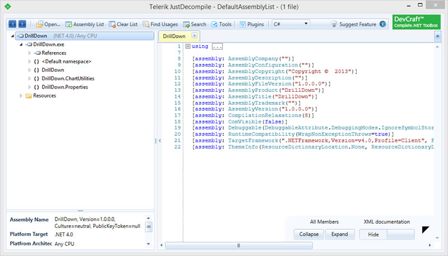Expand the DrillDown.ChartUtilities namespace
The width and height of the screenshot is (448, 256).
pyautogui.click(x=30, y=78)
